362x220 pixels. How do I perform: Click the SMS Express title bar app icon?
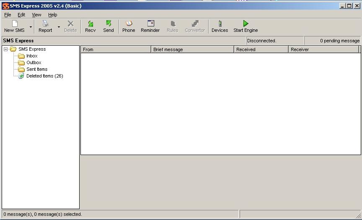pos(5,6)
